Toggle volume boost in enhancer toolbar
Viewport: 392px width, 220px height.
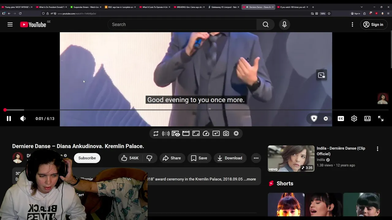(166, 134)
